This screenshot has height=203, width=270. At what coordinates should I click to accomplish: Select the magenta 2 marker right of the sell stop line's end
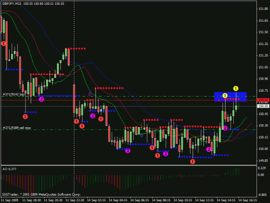click(x=225, y=128)
